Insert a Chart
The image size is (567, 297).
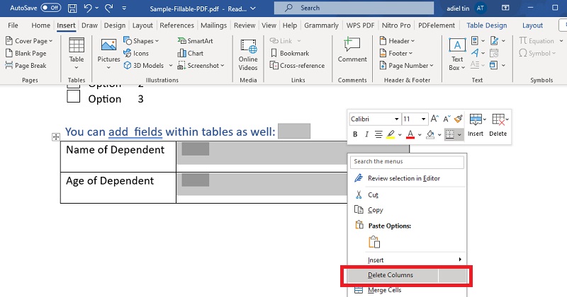point(191,54)
